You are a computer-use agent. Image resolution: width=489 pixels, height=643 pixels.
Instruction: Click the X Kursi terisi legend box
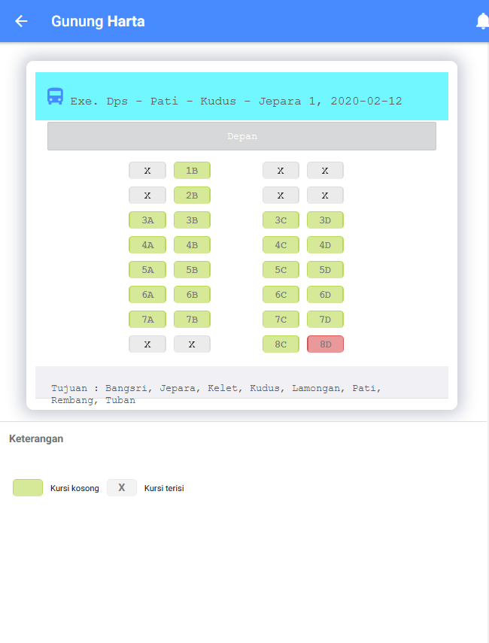pos(122,487)
